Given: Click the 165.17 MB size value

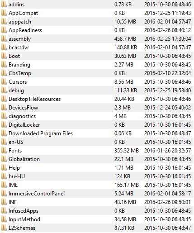Looking at the screenshot, I should pos(127,185).
